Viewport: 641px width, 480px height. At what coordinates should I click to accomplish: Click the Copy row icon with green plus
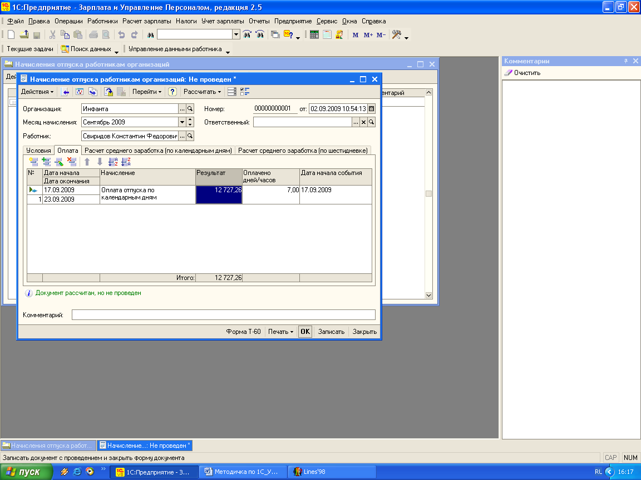[x=46, y=162]
